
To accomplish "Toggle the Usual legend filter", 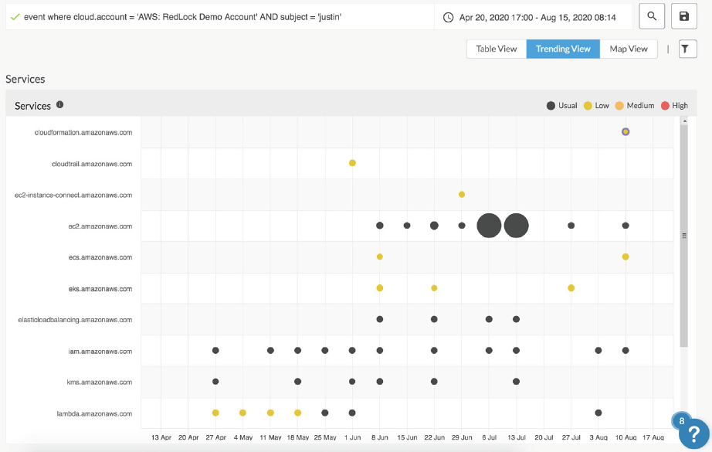I will pos(562,105).
